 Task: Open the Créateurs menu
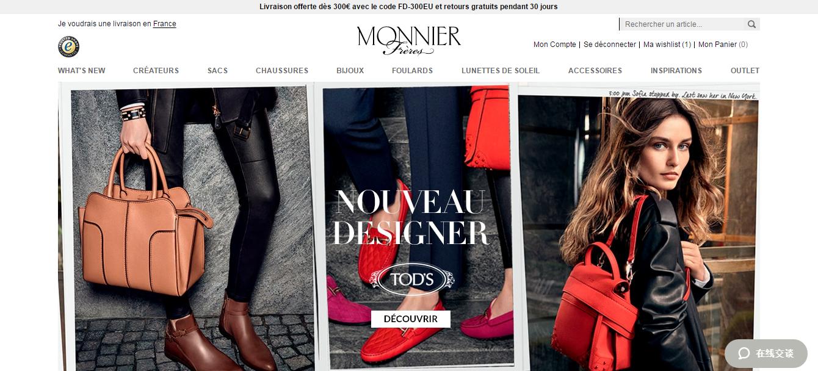tap(156, 71)
